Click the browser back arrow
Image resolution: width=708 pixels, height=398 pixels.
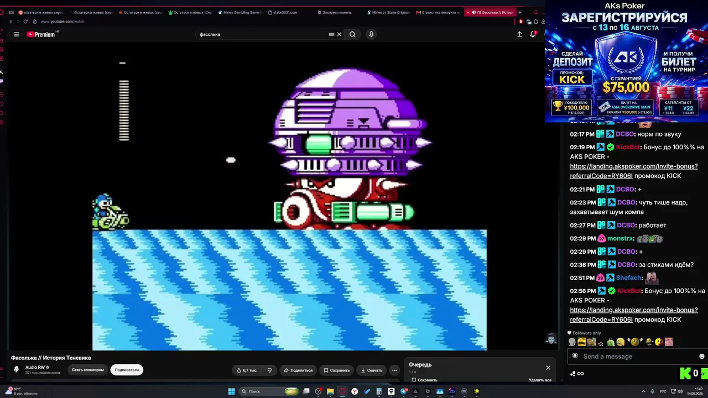11,22
